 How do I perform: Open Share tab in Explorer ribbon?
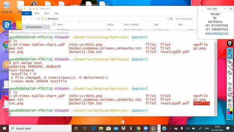(x=47, y=13)
